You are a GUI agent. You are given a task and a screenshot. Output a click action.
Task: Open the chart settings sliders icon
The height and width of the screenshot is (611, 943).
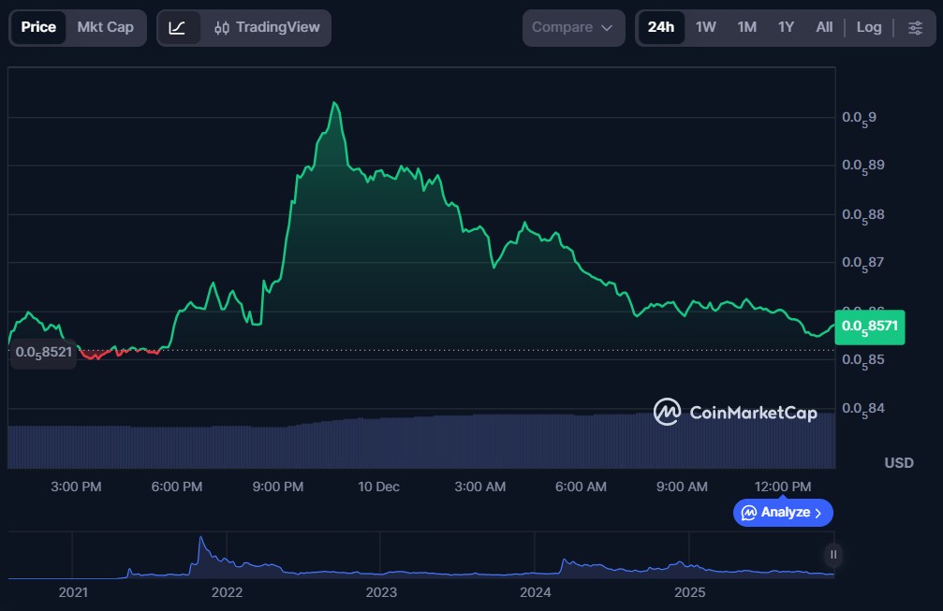pyautogui.click(x=915, y=28)
